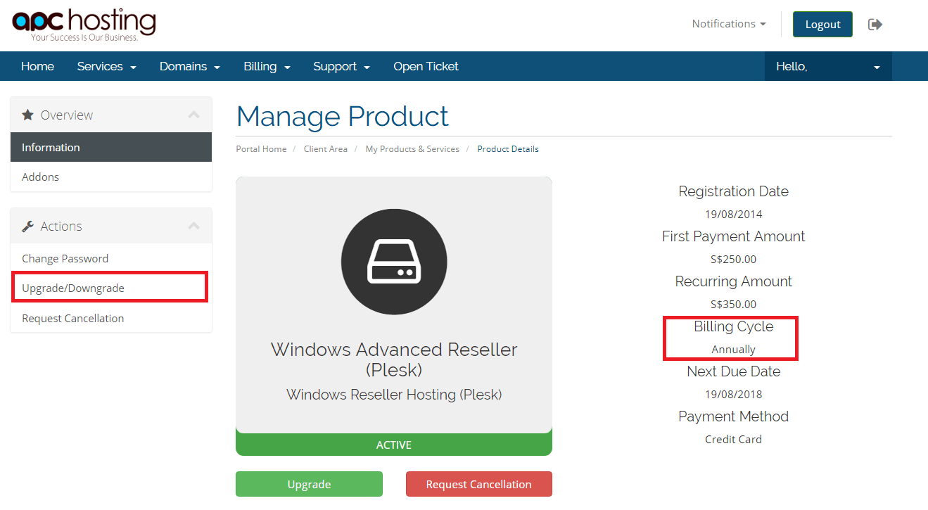Click Upgrade/Downgrade in Actions sidebar
Screen dimensions: 928x510
pyautogui.click(x=111, y=288)
